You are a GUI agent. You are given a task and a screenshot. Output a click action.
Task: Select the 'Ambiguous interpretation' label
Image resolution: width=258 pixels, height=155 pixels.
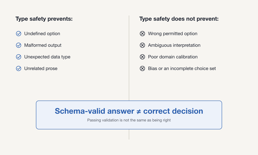[174, 45]
